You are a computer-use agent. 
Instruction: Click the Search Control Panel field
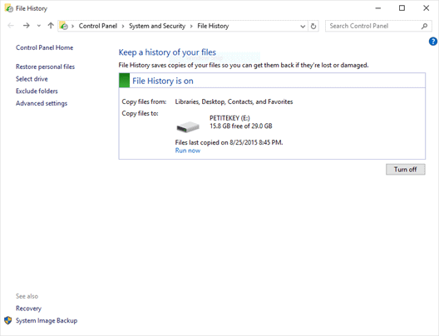[x=378, y=26]
